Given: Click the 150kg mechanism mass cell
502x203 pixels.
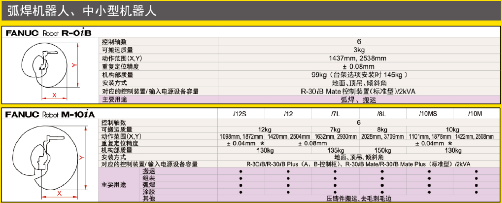Looking at the screenshot, I should click(x=382, y=150).
